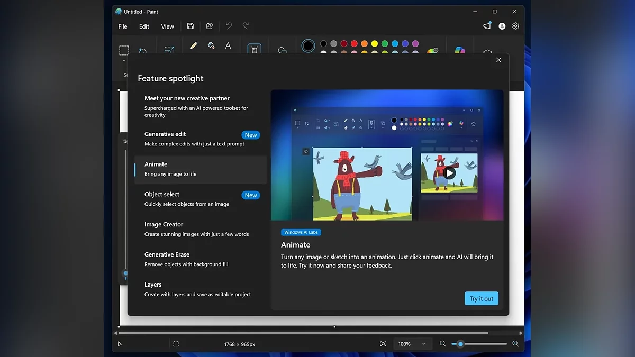Play the bear animation preview thumbnail
Viewport: 635px width, 357px height.
click(x=449, y=173)
